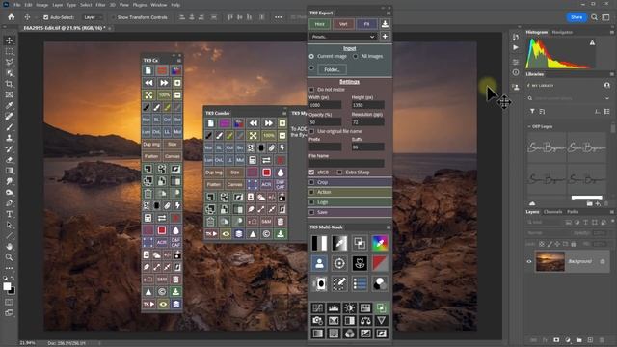
Task: Select the Crop tool in the toolbar
Action: pos(9,84)
